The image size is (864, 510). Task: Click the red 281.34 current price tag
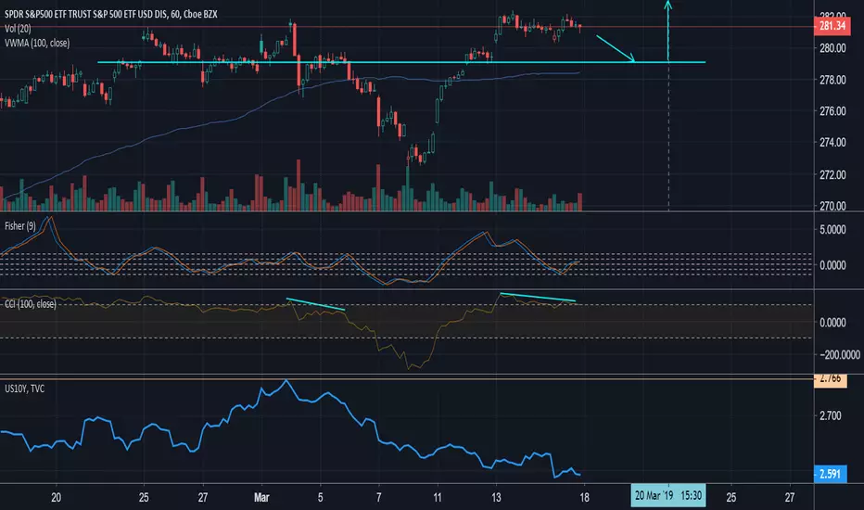click(x=832, y=26)
